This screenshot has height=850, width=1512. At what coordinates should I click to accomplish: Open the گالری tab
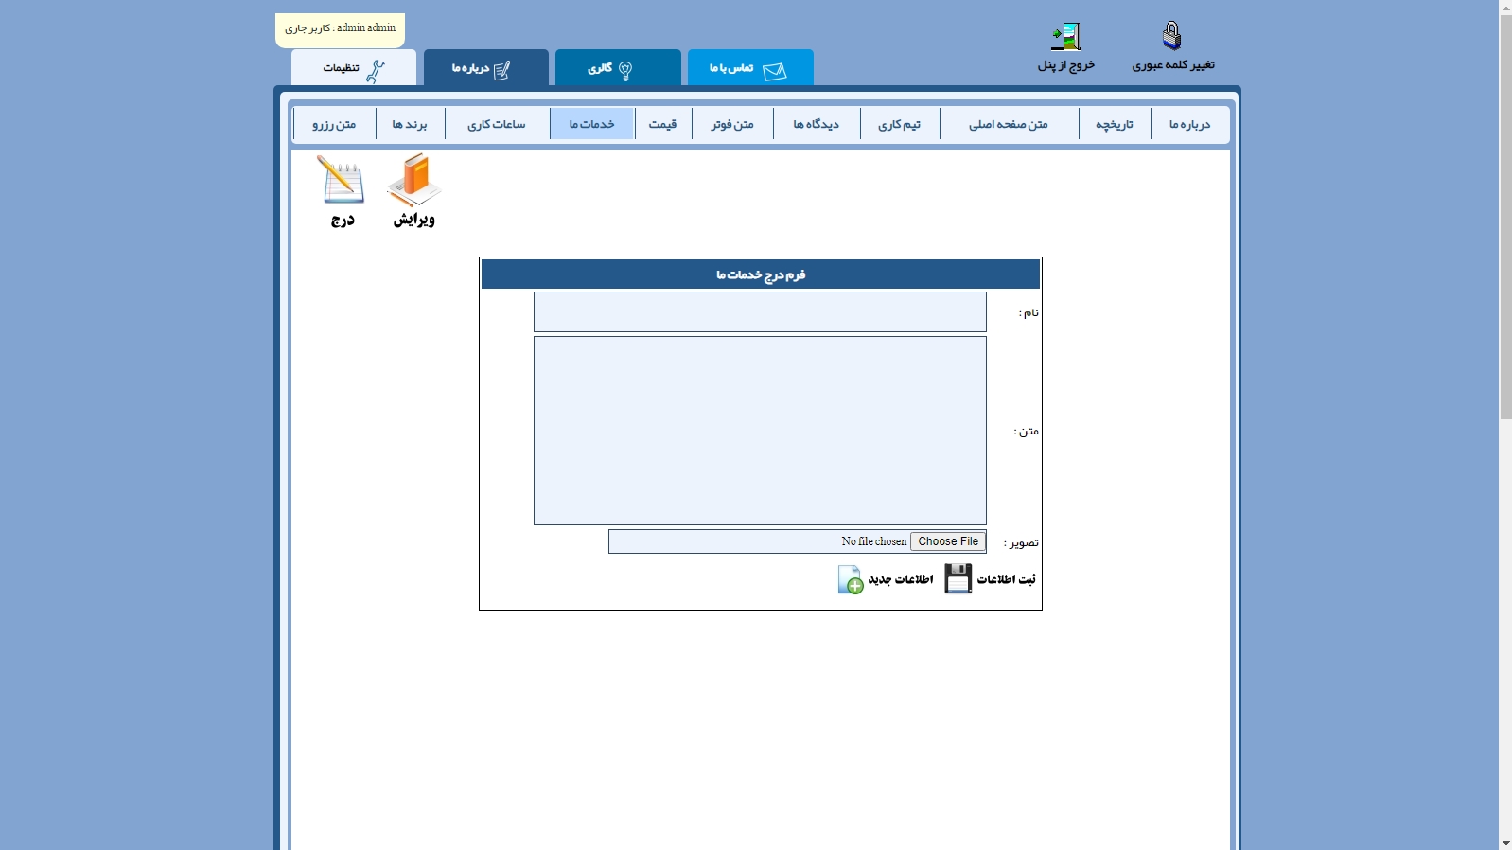(x=618, y=67)
